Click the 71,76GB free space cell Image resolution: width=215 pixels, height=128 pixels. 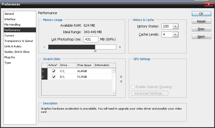tap(82, 77)
